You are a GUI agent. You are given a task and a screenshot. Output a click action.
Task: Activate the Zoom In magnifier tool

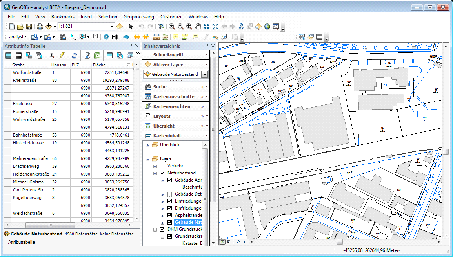coord(172,27)
